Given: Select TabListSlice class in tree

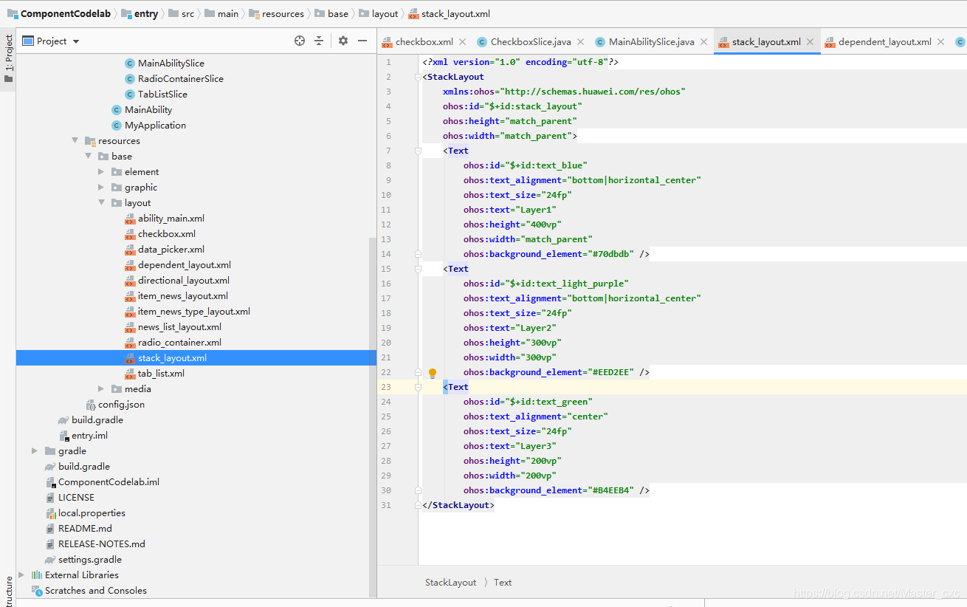Looking at the screenshot, I should (x=162, y=95).
